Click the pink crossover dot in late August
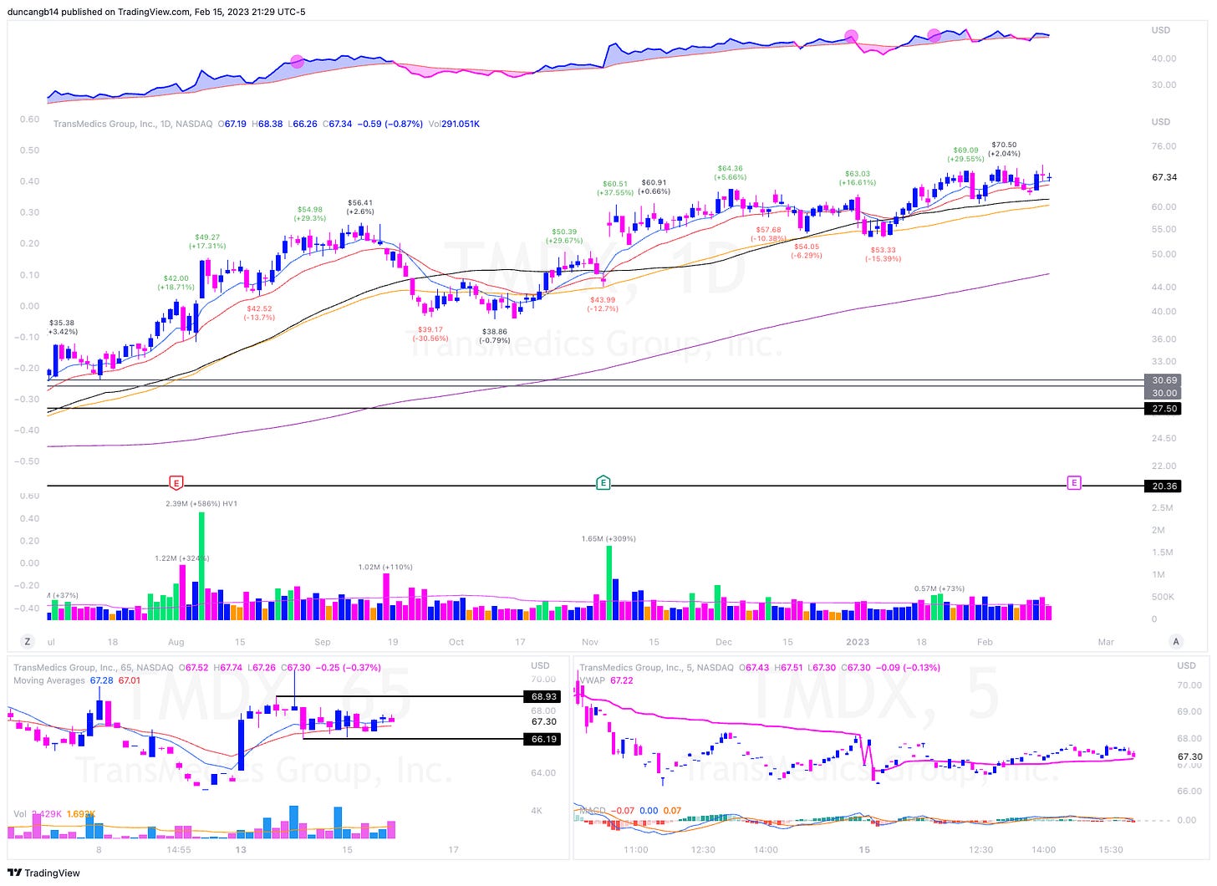 click(298, 62)
